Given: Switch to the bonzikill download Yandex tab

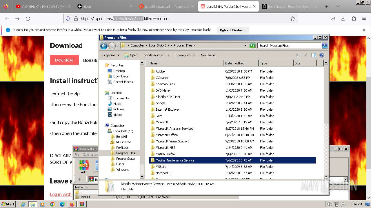Looking at the screenshot, I should [166, 6].
